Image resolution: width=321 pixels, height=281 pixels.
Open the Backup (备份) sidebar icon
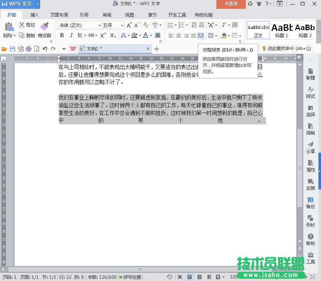310,203
